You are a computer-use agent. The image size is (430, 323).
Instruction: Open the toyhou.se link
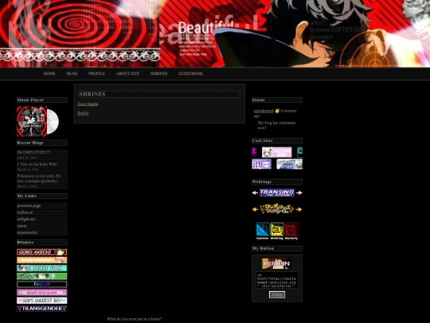point(25,212)
